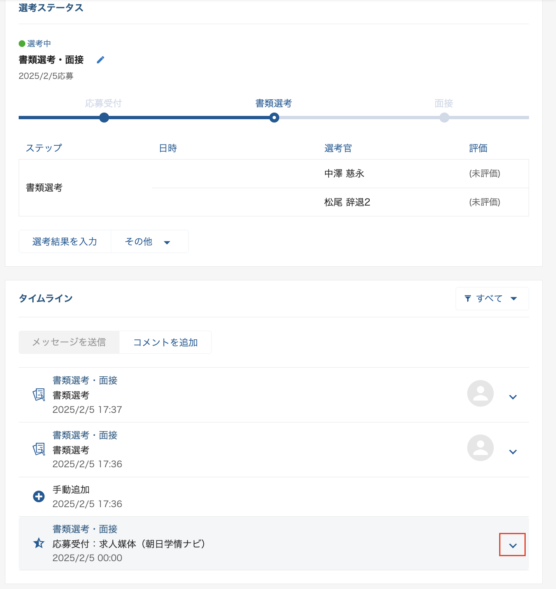Expand the 17:37 書類選考 timeline entry
Image resolution: width=556 pixels, height=589 pixels.
[513, 397]
